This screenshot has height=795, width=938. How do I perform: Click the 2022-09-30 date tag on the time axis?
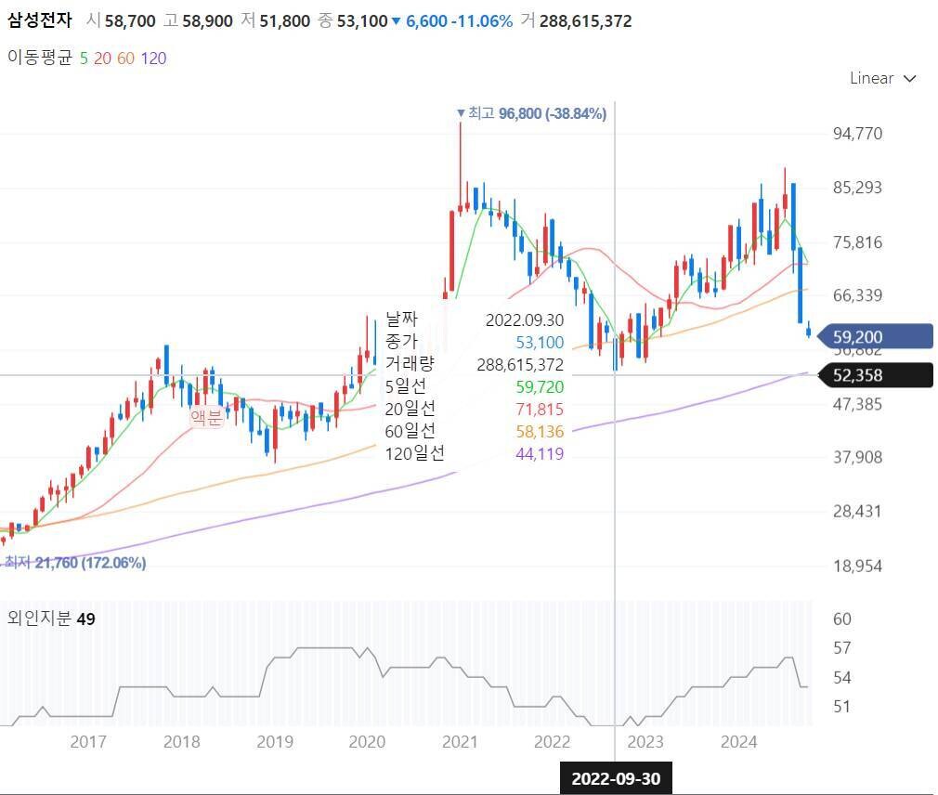coord(616,778)
